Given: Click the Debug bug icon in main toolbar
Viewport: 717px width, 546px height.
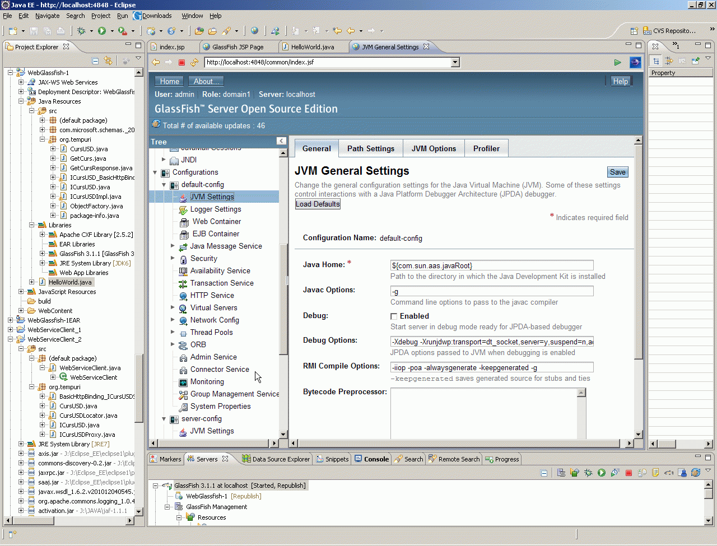Looking at the screenshot, I should [82, 31].
